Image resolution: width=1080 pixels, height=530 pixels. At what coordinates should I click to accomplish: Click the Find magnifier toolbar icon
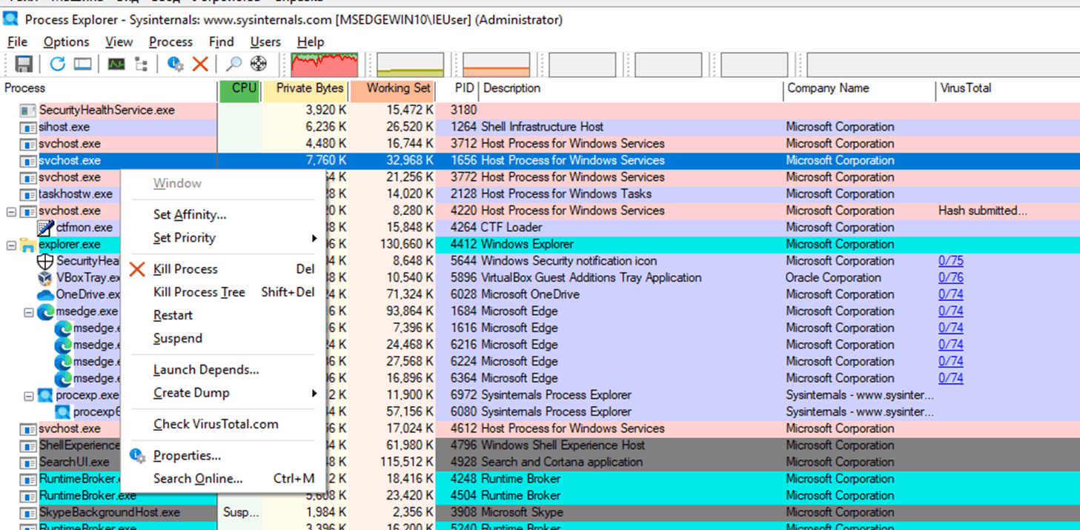tap(233, 64)
